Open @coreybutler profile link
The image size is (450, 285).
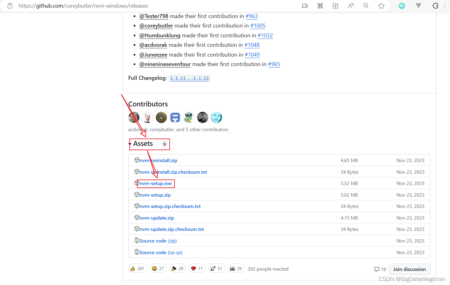(x=156, y=26)
